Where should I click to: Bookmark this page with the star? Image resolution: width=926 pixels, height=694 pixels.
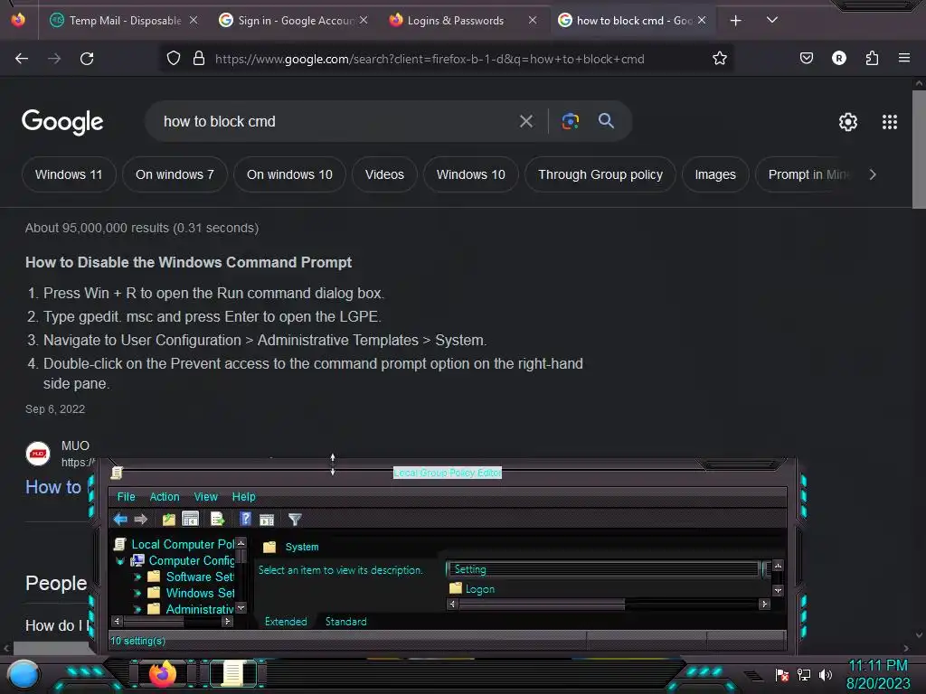(x=719, y=59)
